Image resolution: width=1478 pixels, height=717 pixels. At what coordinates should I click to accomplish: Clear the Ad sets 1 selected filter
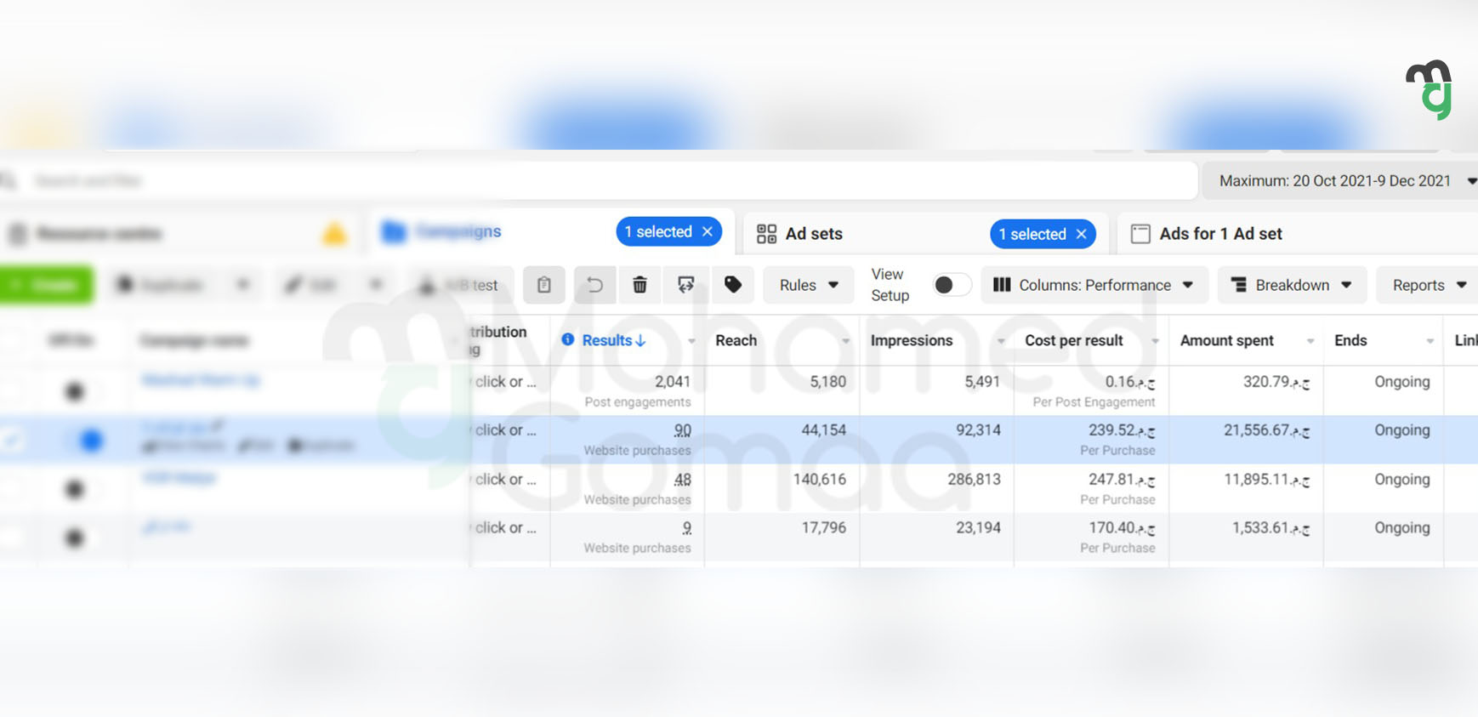[1082, 234]
